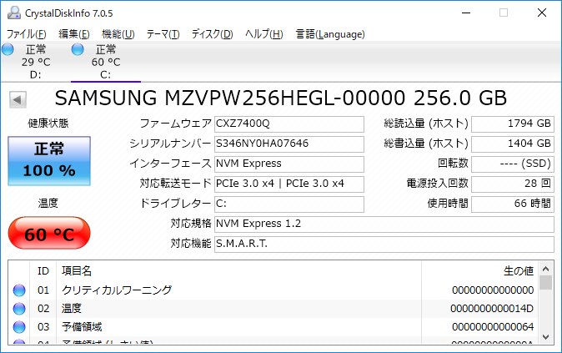This screenshot has height=353, width=562.
Task: Click the 生の値 column header
Action: coord(479,271)
